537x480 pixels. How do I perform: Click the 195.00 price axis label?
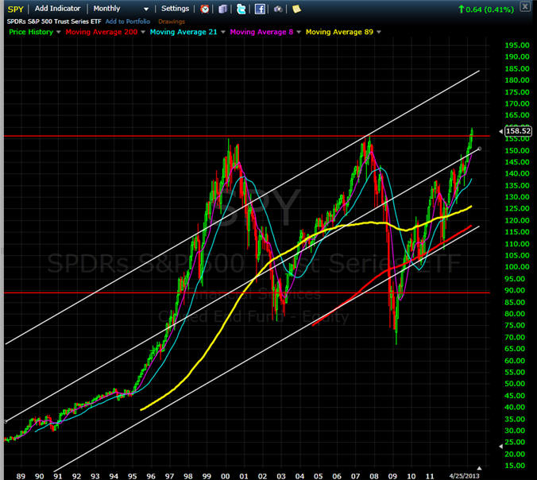517,45
